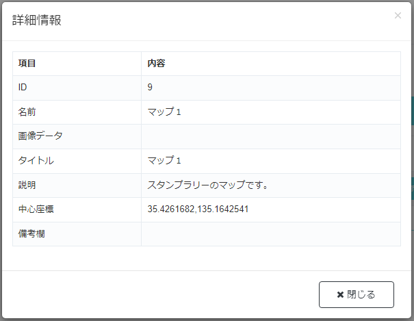414x321 pixels.
Task: Click the × icon inside the 閉じる button
Action: [340, 295]
